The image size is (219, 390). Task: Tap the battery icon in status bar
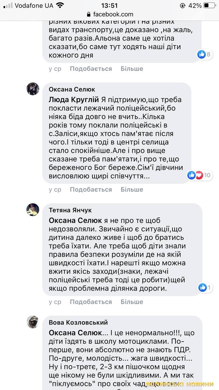pos(210,5)
